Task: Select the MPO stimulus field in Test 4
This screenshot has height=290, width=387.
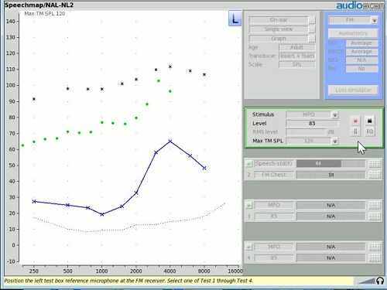Action: [x=274, y=247]
